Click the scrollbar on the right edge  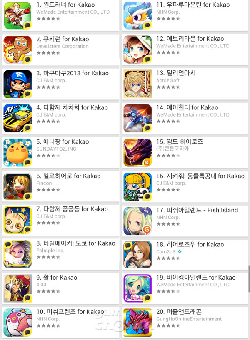249,279
